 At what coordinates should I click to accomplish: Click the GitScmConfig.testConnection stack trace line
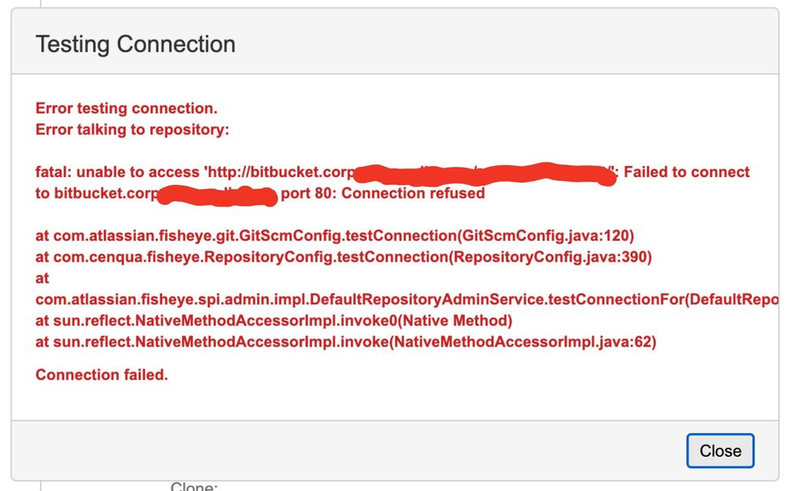pos(334,236)
